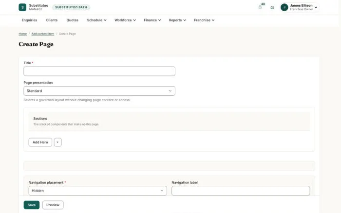Open the Clients menu item

pos(52,20)
